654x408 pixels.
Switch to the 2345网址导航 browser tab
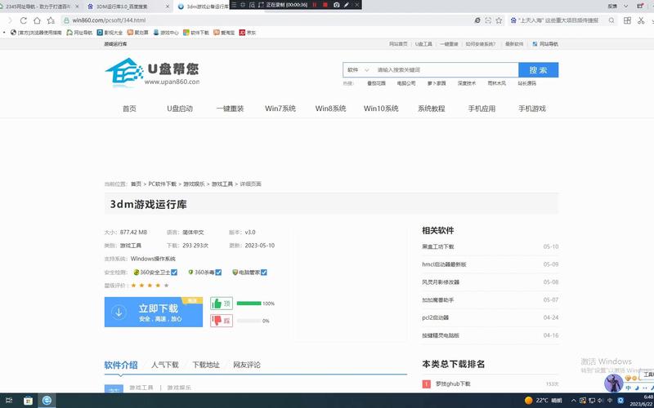[38, 7]
